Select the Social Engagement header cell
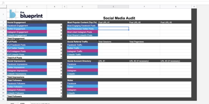209x104 pixels. (x=27, y=22)
